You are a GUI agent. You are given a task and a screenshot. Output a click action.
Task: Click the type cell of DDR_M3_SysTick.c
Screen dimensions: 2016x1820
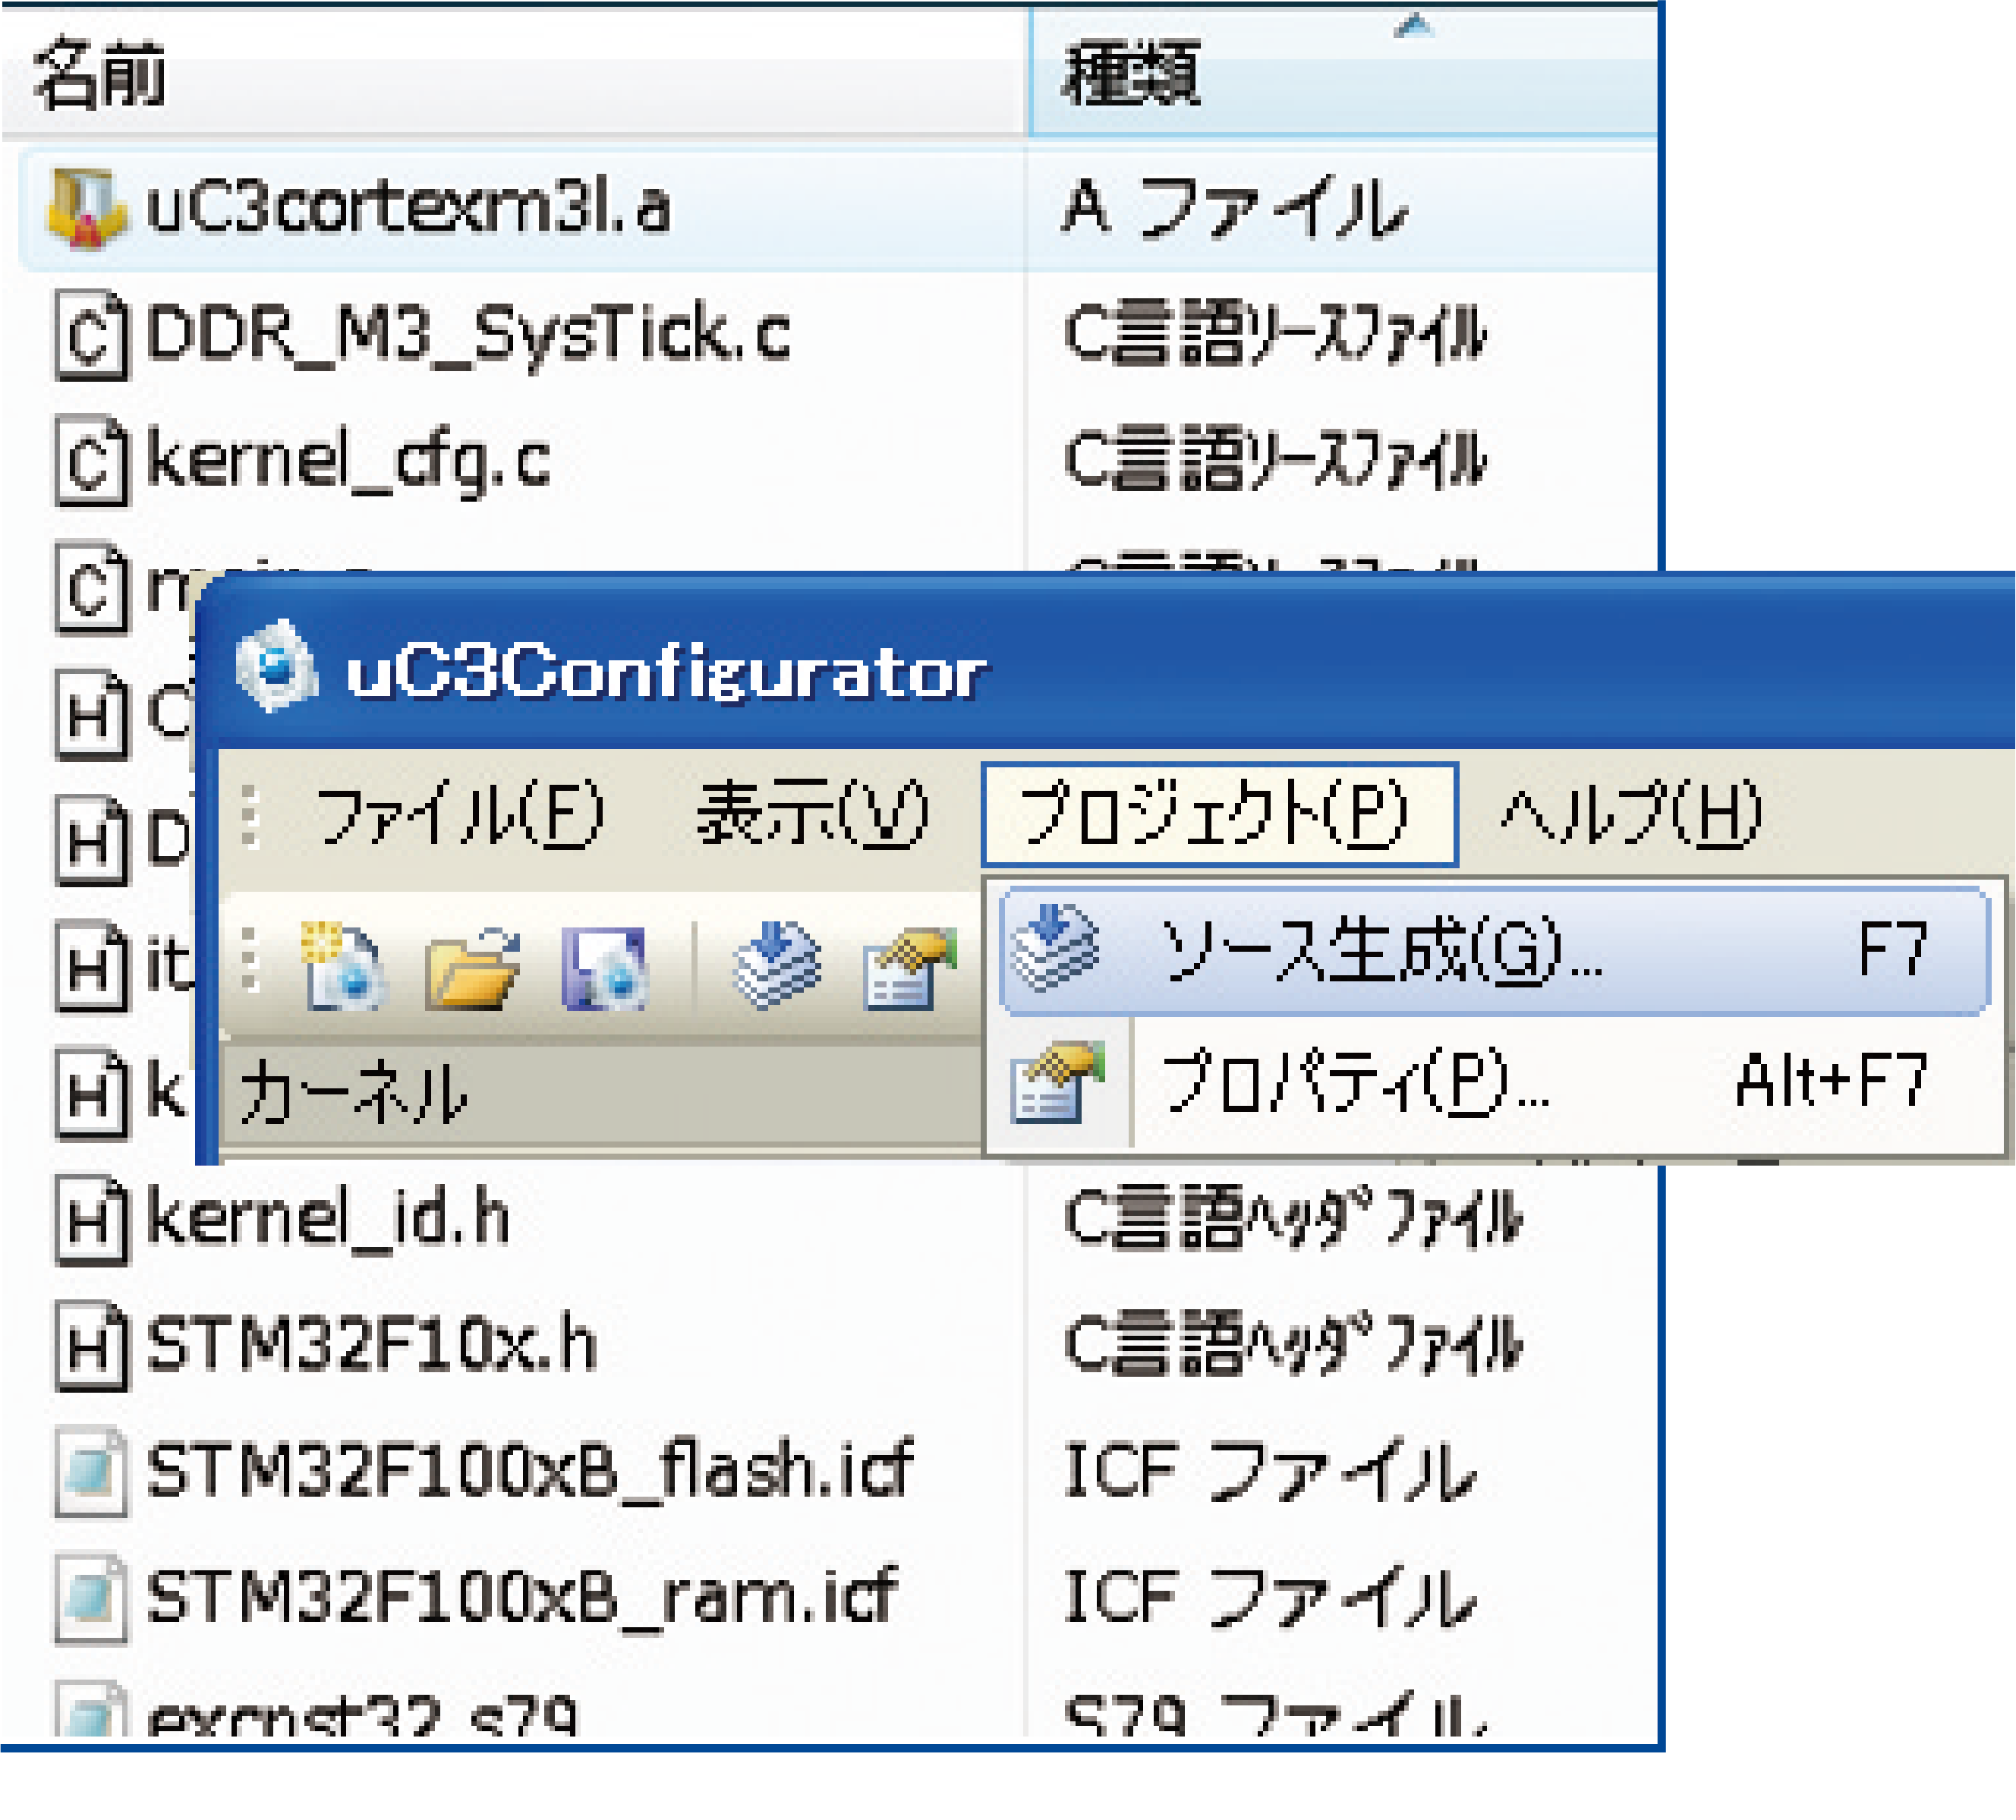click(1276, 334)
